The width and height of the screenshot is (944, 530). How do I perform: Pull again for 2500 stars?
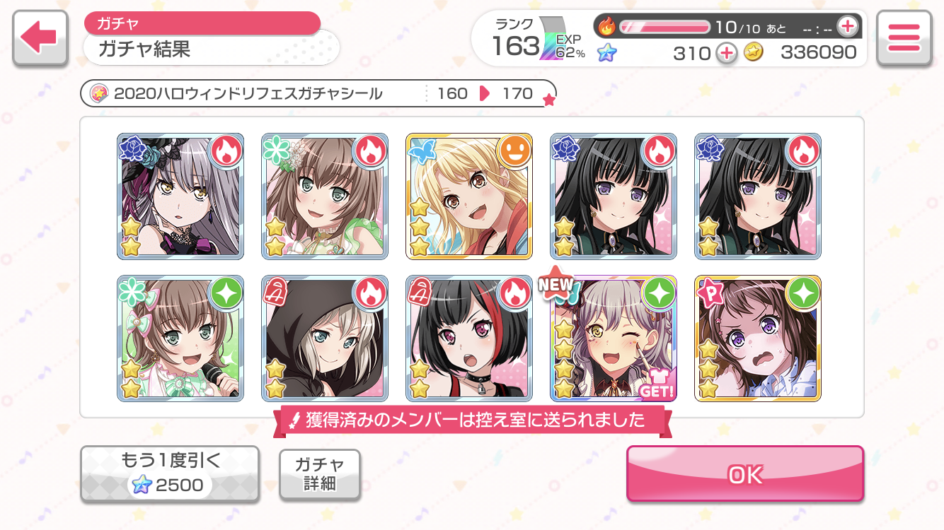click(x=170, y=474)
